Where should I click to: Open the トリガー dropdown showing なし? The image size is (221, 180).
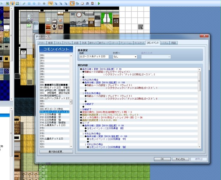coord(125,57)
